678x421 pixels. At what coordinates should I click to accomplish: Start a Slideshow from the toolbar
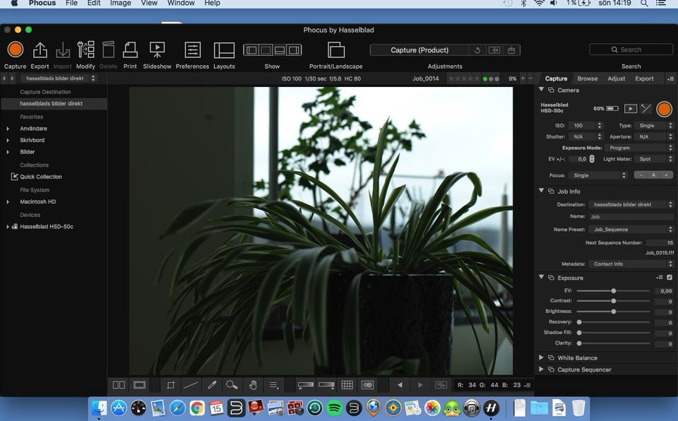pyautogui.click(x=157, y=50)
